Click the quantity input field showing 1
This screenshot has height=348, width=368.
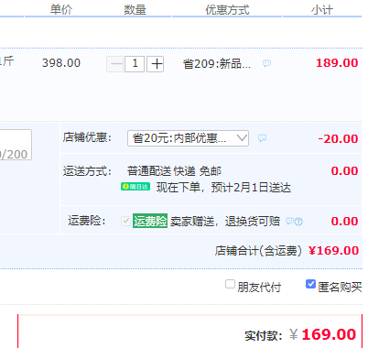[135, 64]
